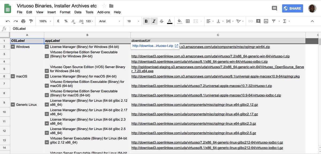Open the Edit menu
321x154 pixels.
[x=29, y=12]
